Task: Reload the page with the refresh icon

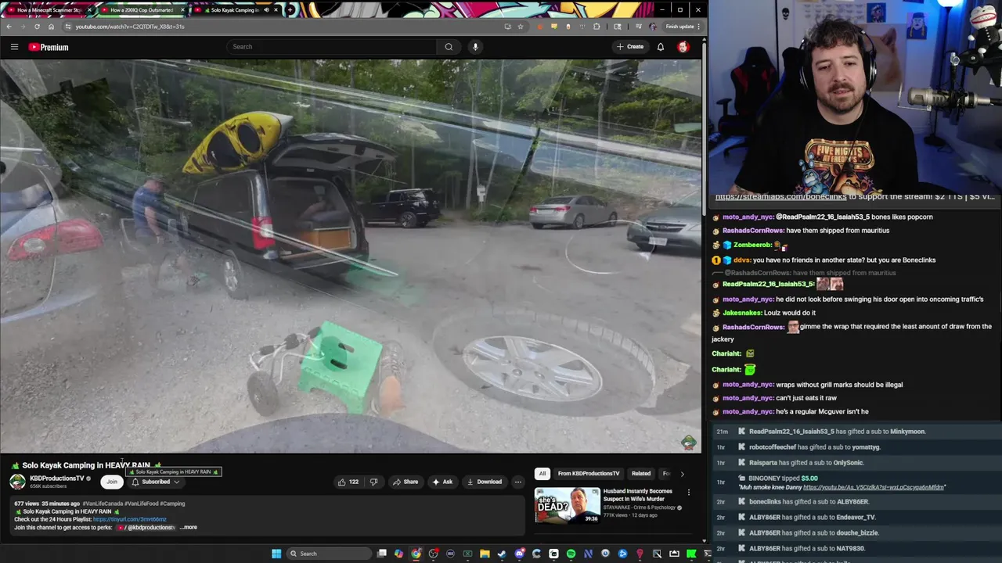Action: coord(37,27)
